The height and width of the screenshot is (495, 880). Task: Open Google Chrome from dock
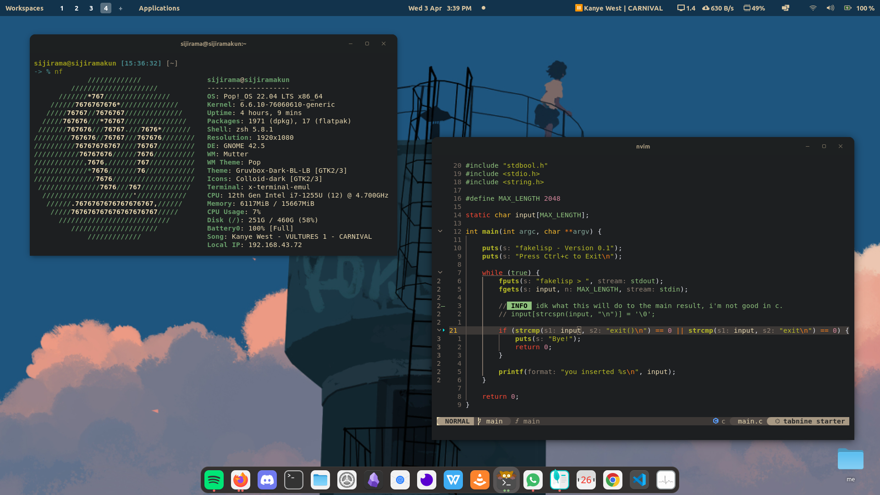613,480
